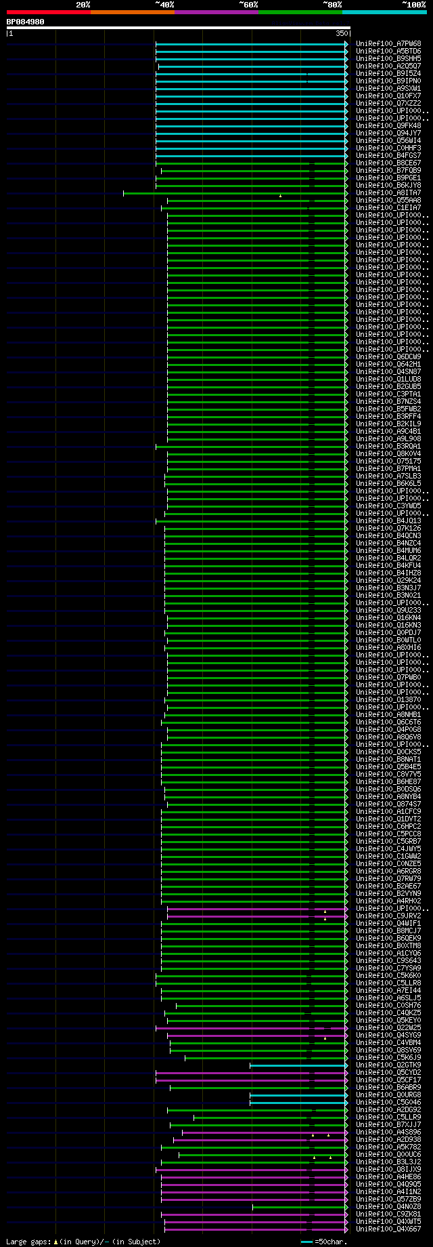Screen dimensions: 433x1247
Task: Open hit UniRef100_B9SHH5
Action: pos(388,59)
